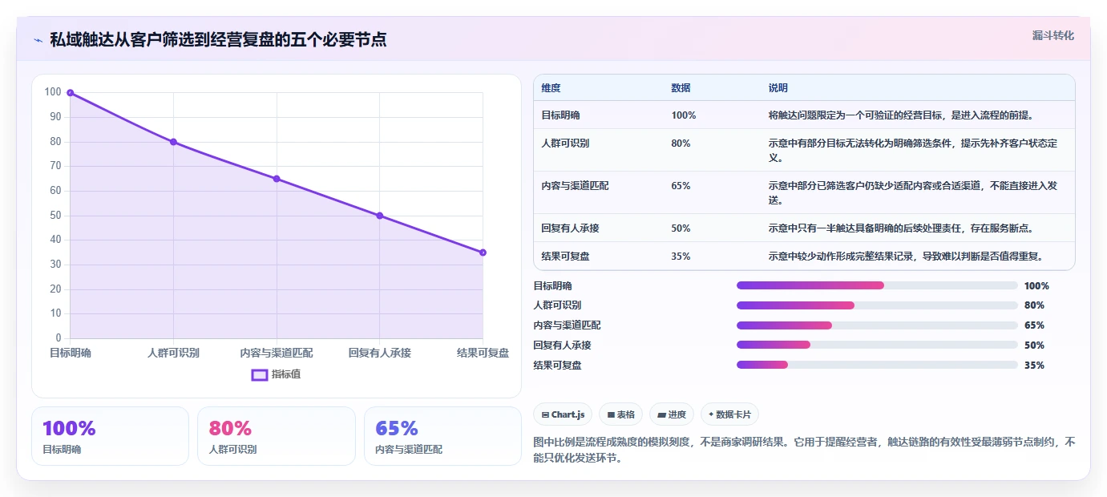
Task: Click the 65% cell in the table
Action: [x=681, y=186]
